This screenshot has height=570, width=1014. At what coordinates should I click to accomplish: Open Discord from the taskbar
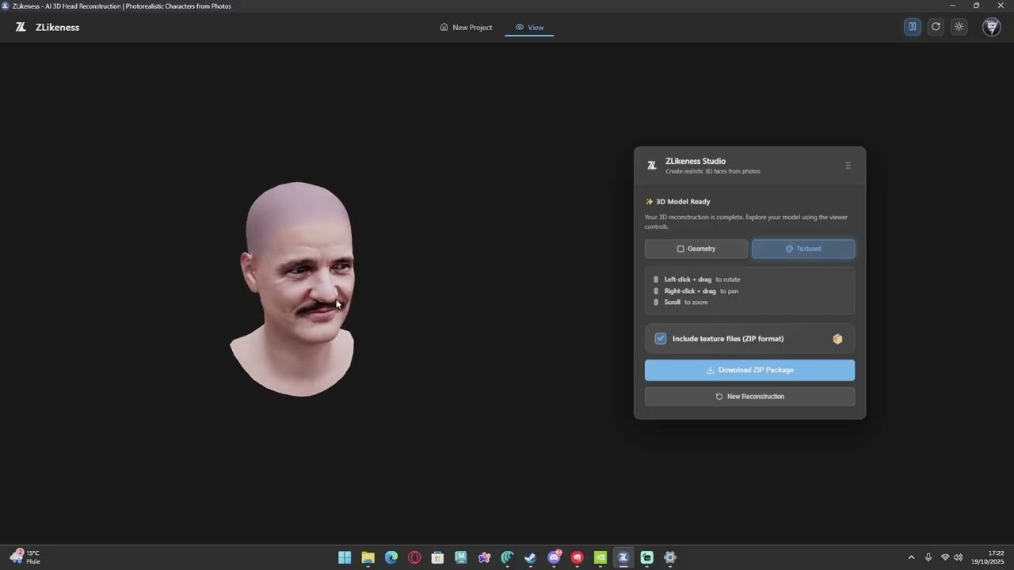point(554,557)
